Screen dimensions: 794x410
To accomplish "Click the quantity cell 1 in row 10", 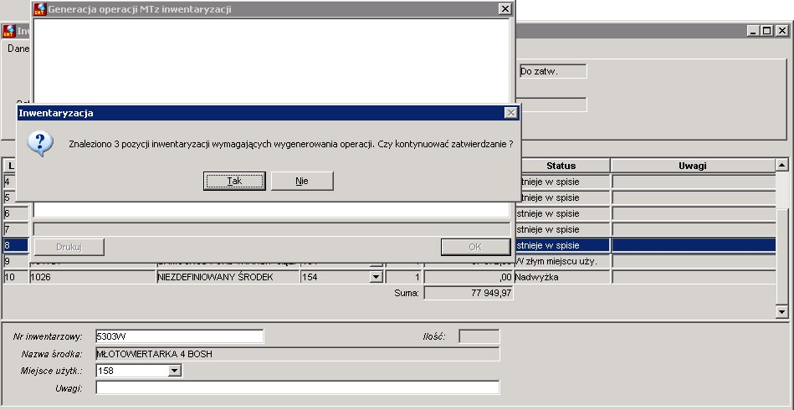I will tap(403, 277).
